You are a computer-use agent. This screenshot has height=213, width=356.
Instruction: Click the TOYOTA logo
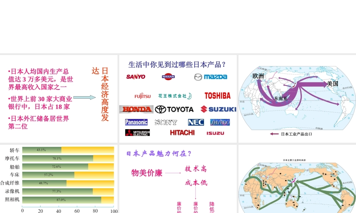(x=174, y=109)
